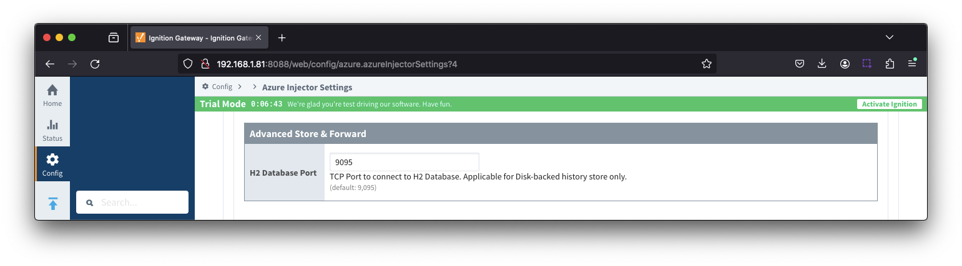This screenshot has height=266, width=962.
Task: Click the Activate Ignition button
Action: (x=889, y=104)
